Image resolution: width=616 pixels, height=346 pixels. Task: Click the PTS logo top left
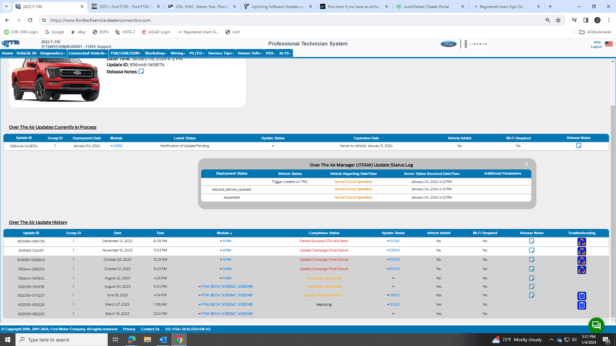[11, 43]
